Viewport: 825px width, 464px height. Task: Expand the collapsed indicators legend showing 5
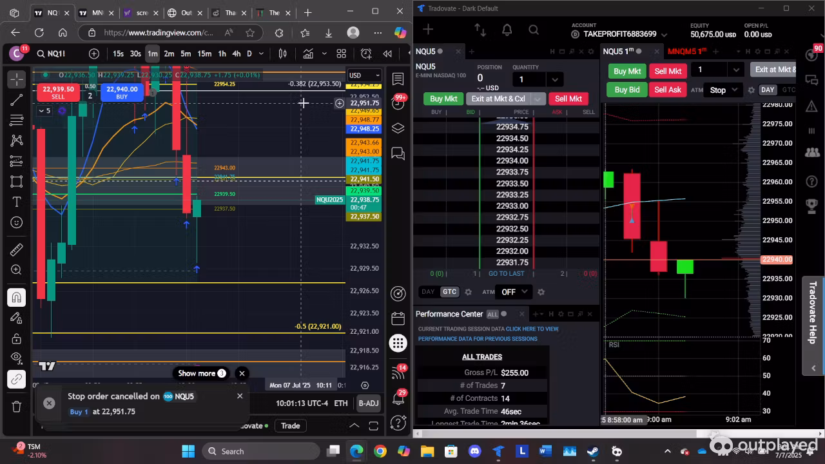pos(44,111)
